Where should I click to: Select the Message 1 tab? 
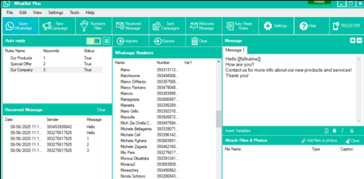235,50
